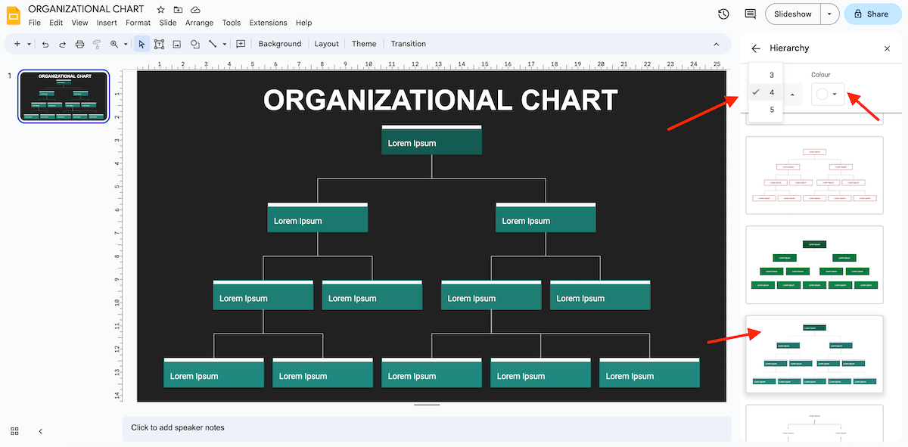Click the insert image icon
The width and height of the screenshot is (908, 447).
click(x=176, y=44)
